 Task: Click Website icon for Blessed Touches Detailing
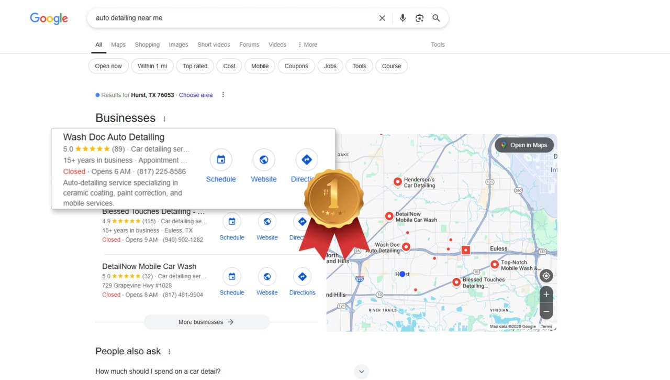267,221
